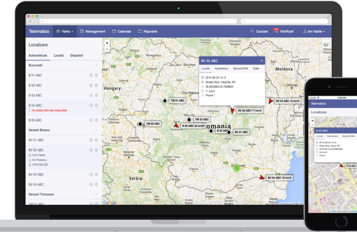Click the TM 01 ABC map marker label

177,100
